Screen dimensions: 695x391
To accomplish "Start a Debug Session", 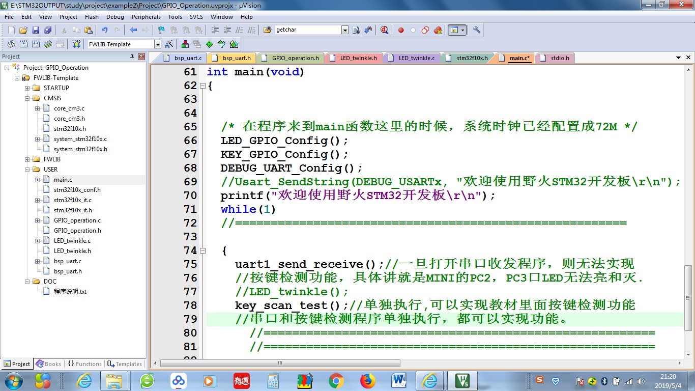I will (385, 30).
